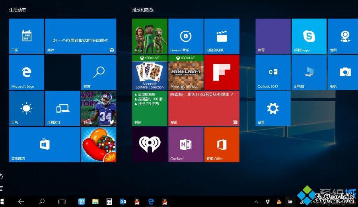This screenshot has width=358, height=207.
Task: Open Outlook from the taskbar
Action: (123, 201)
